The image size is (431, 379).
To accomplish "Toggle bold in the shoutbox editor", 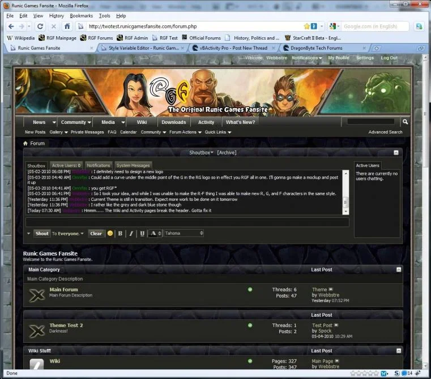I will (x=120, y=234).
